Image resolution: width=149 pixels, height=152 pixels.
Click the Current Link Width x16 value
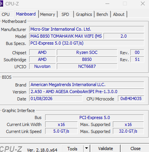[x=61, y=124]
